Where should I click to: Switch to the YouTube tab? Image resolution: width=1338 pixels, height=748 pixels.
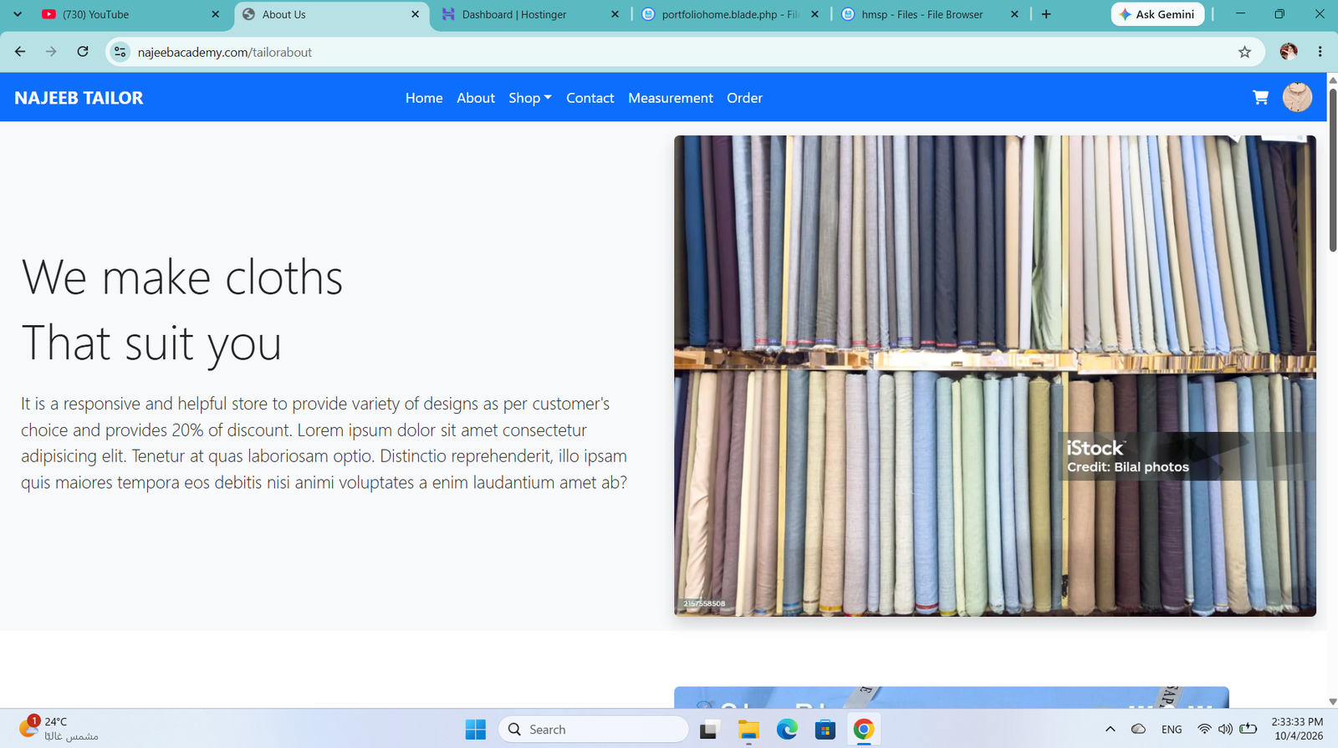131,14
